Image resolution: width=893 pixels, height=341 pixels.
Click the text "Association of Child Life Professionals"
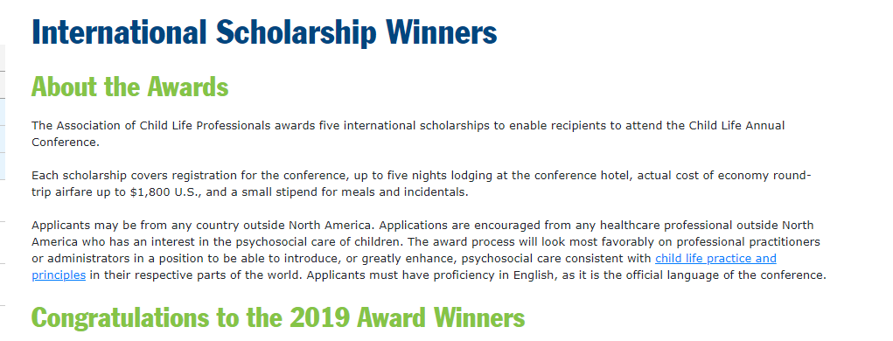tap(164, 125)
